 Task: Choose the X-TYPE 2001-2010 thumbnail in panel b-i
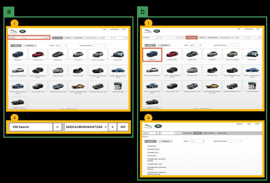click(192, 70)
